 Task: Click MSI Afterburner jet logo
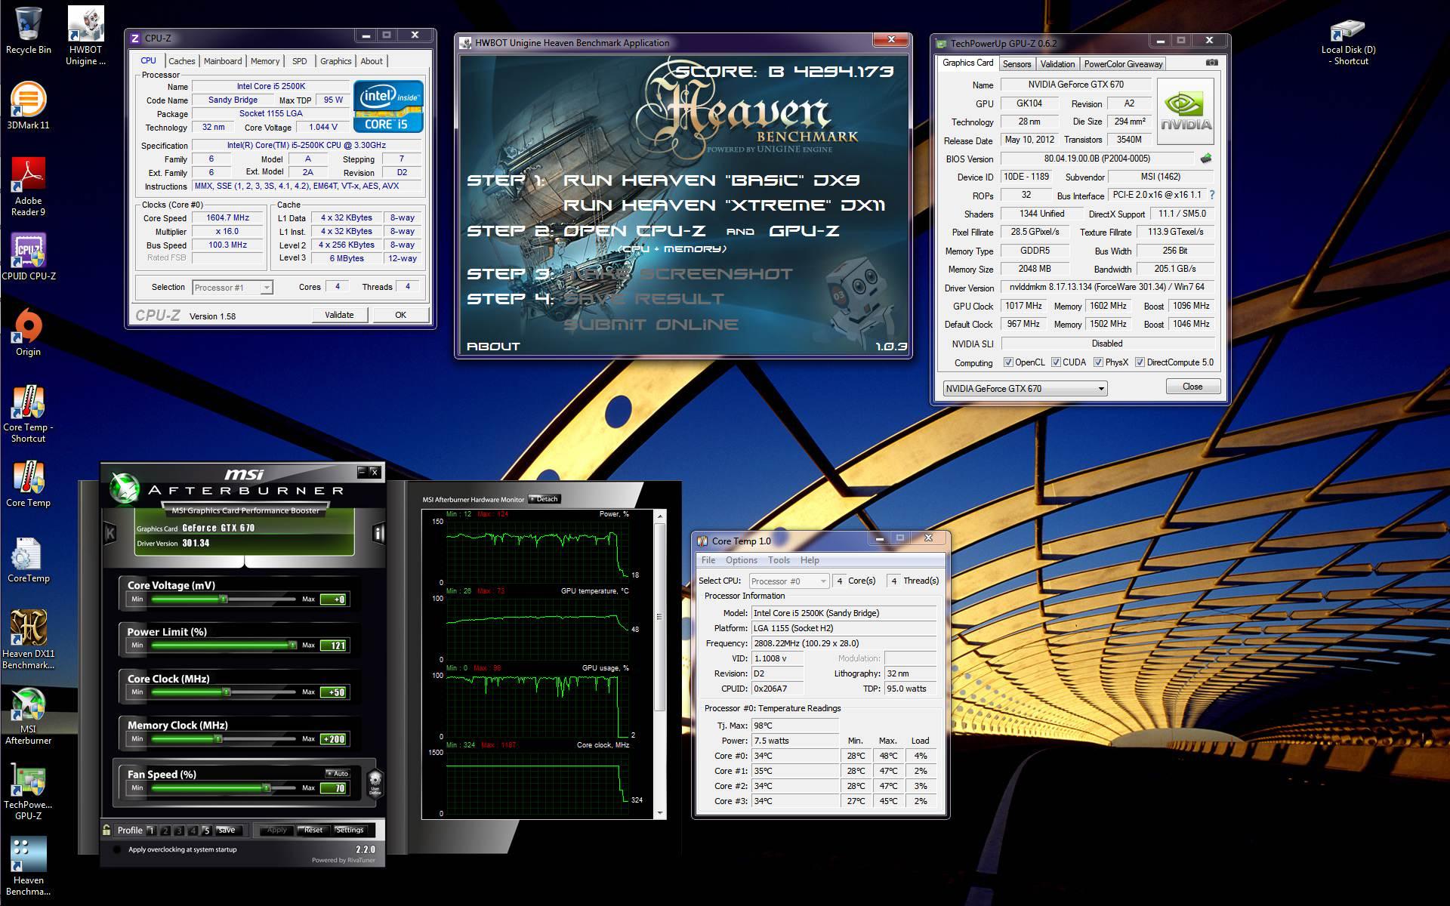(125, 486)
